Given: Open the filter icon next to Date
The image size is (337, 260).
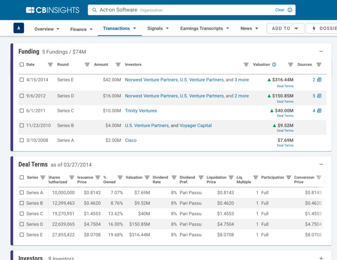Looking at the screenshot, I should click(50, 65).
